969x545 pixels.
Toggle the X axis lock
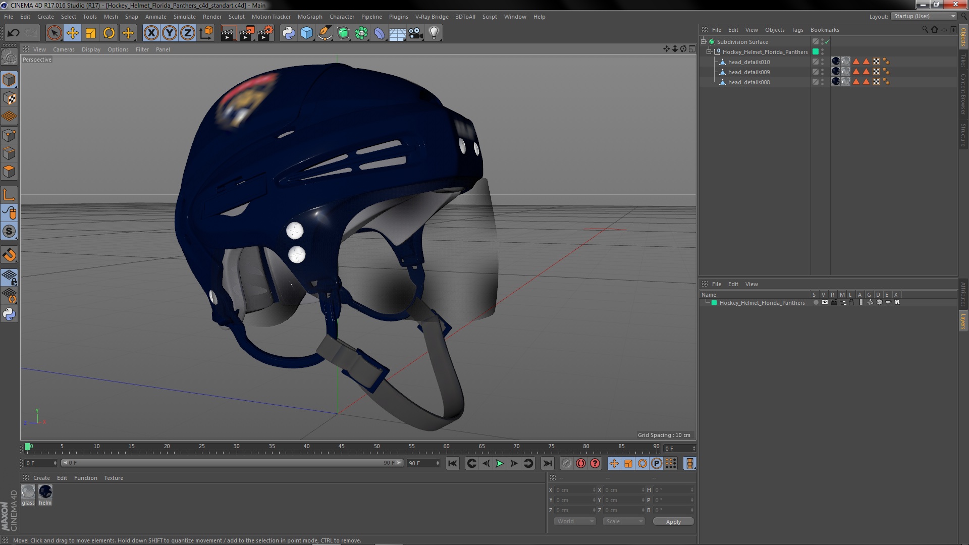click(151, 33)
